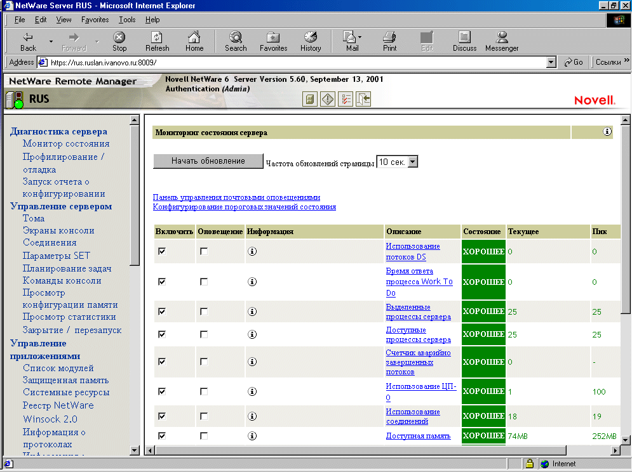Open the configuration checklist icon
The height and width of the screenshot is (472, 632).
click(344, 99)
